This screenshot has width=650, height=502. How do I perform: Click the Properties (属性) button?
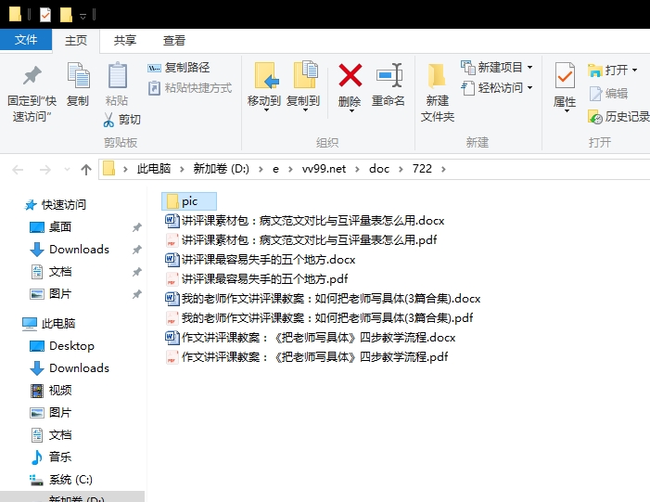click(x=565, y=85)
